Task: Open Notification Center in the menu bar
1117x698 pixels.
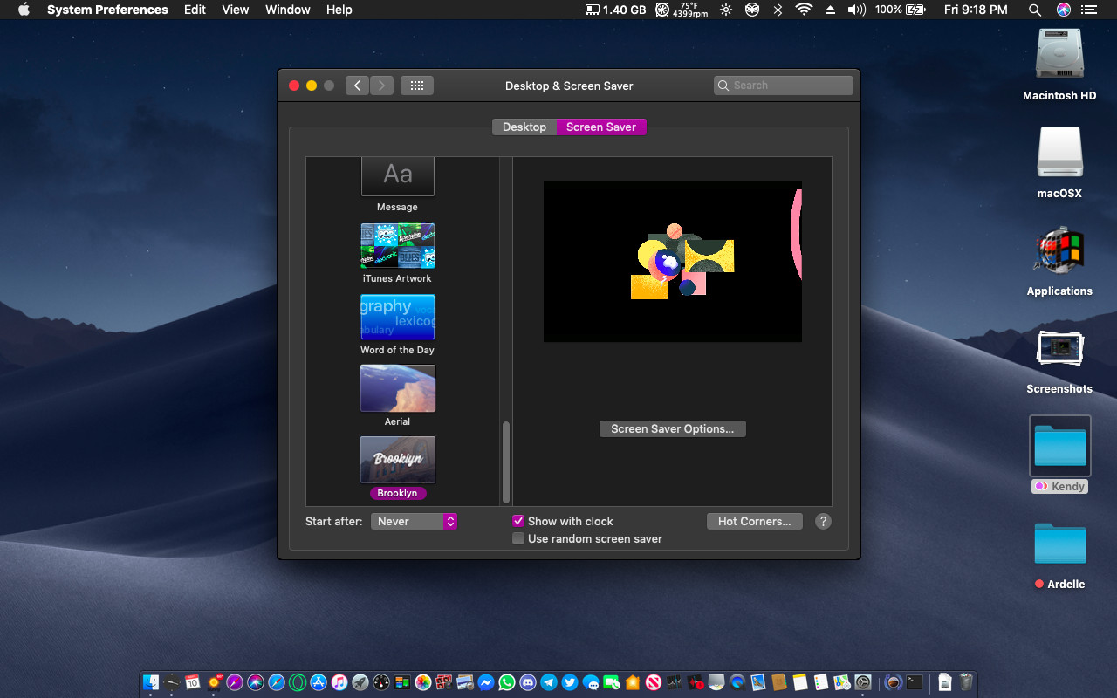Action: click(x=1088, y=10)
